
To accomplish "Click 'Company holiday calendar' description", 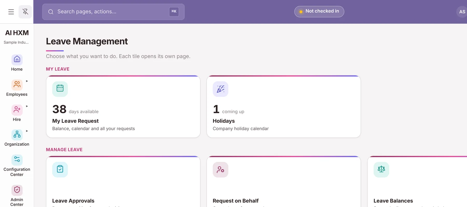I will tap(241, 129).
